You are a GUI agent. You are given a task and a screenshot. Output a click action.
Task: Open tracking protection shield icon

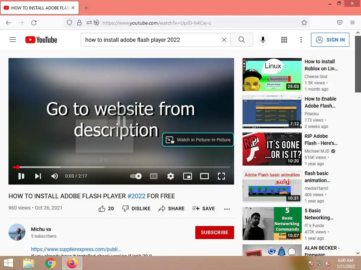pos(69,22)
